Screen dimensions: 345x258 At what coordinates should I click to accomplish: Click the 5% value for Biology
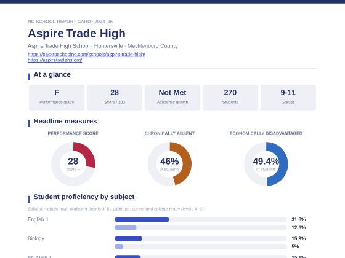(x=295, y=246)
